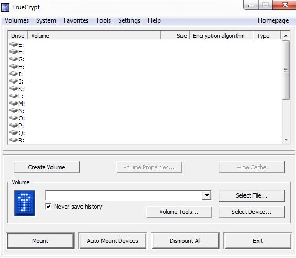Close the TrueCrypt window
This screenshot has height=258, width=296.
tap(284, 5)
